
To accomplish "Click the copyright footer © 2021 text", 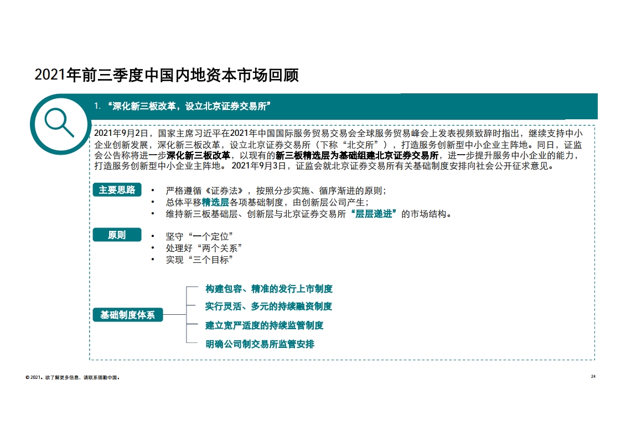I will pyautogui.click(x=73, y=378).
